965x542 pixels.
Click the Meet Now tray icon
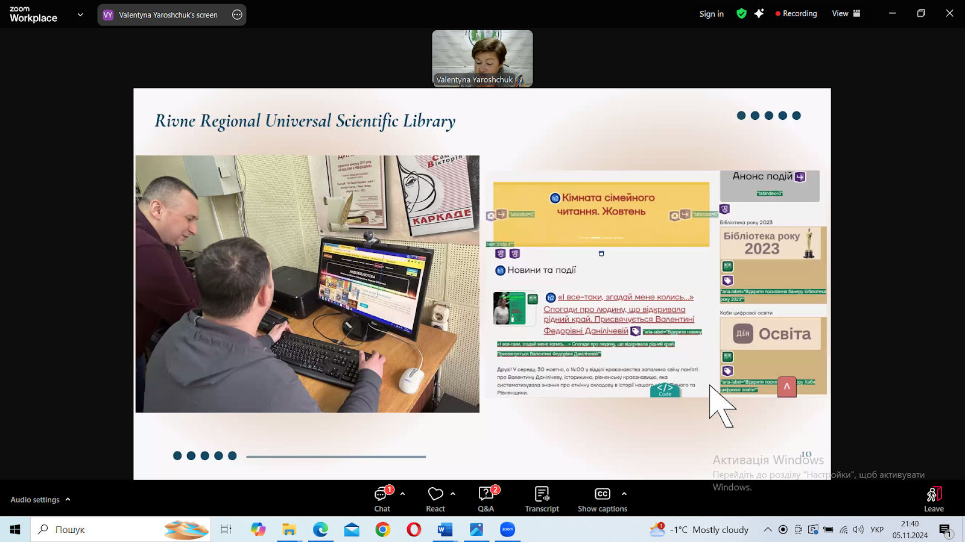click(798, 529)
